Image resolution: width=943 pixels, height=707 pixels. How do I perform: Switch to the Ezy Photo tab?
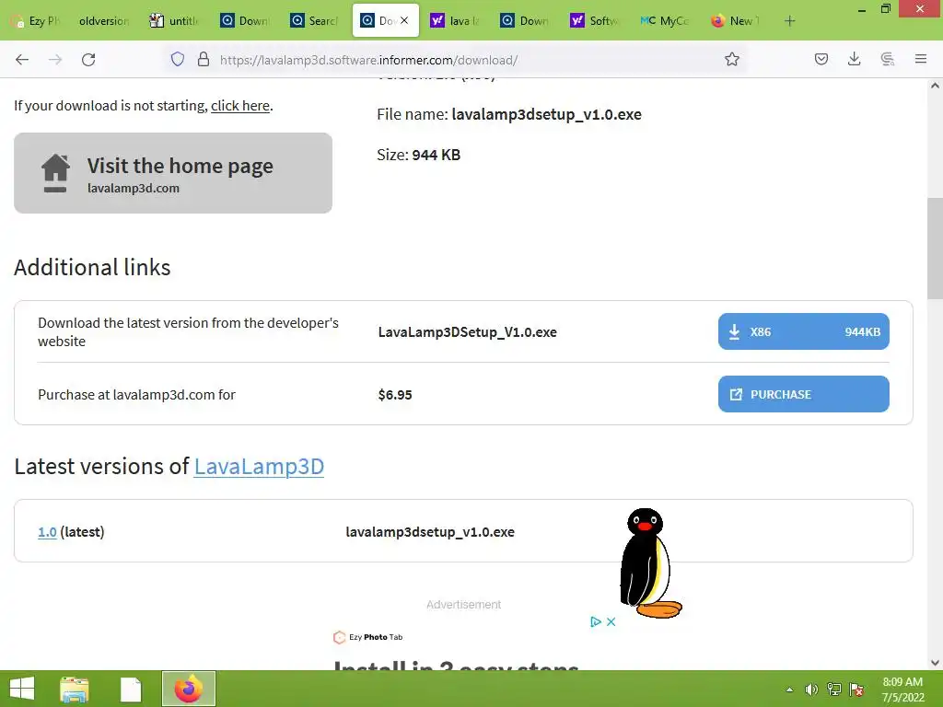click(x=36, y=21)
